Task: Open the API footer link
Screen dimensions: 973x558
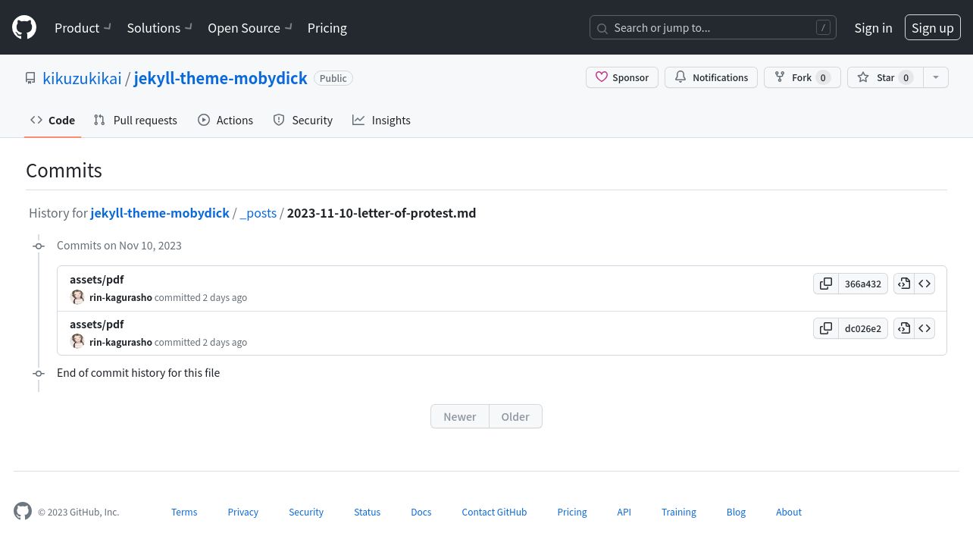Action: pos(624,512)
